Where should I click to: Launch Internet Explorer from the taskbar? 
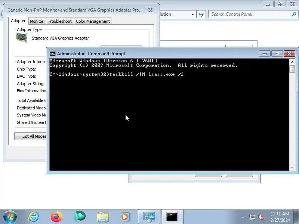[33, 217]
